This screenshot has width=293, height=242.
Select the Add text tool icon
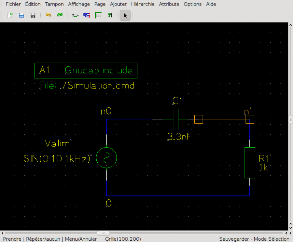click(x=110, y=15)
